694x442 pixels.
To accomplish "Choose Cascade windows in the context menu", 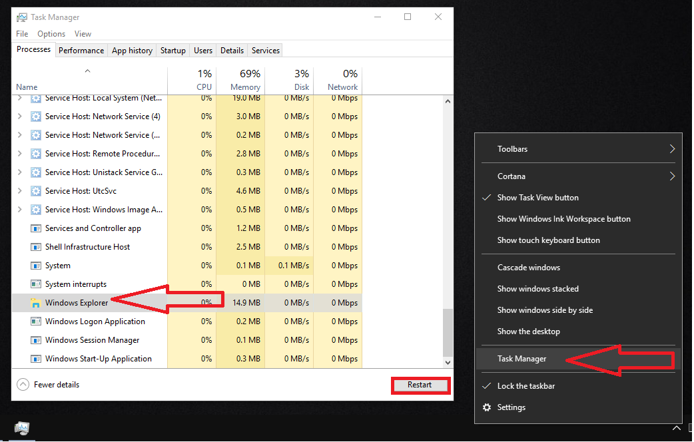I will [x=578, y=267].
